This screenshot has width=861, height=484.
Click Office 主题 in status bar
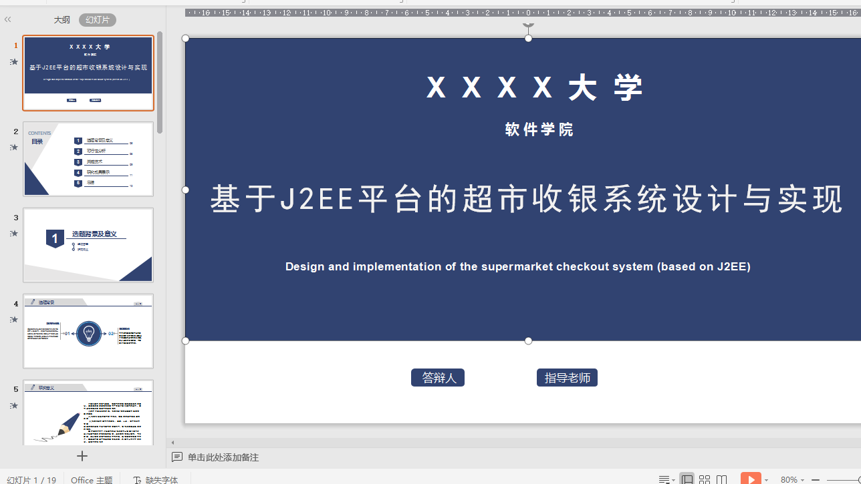(x=92, y=480)
